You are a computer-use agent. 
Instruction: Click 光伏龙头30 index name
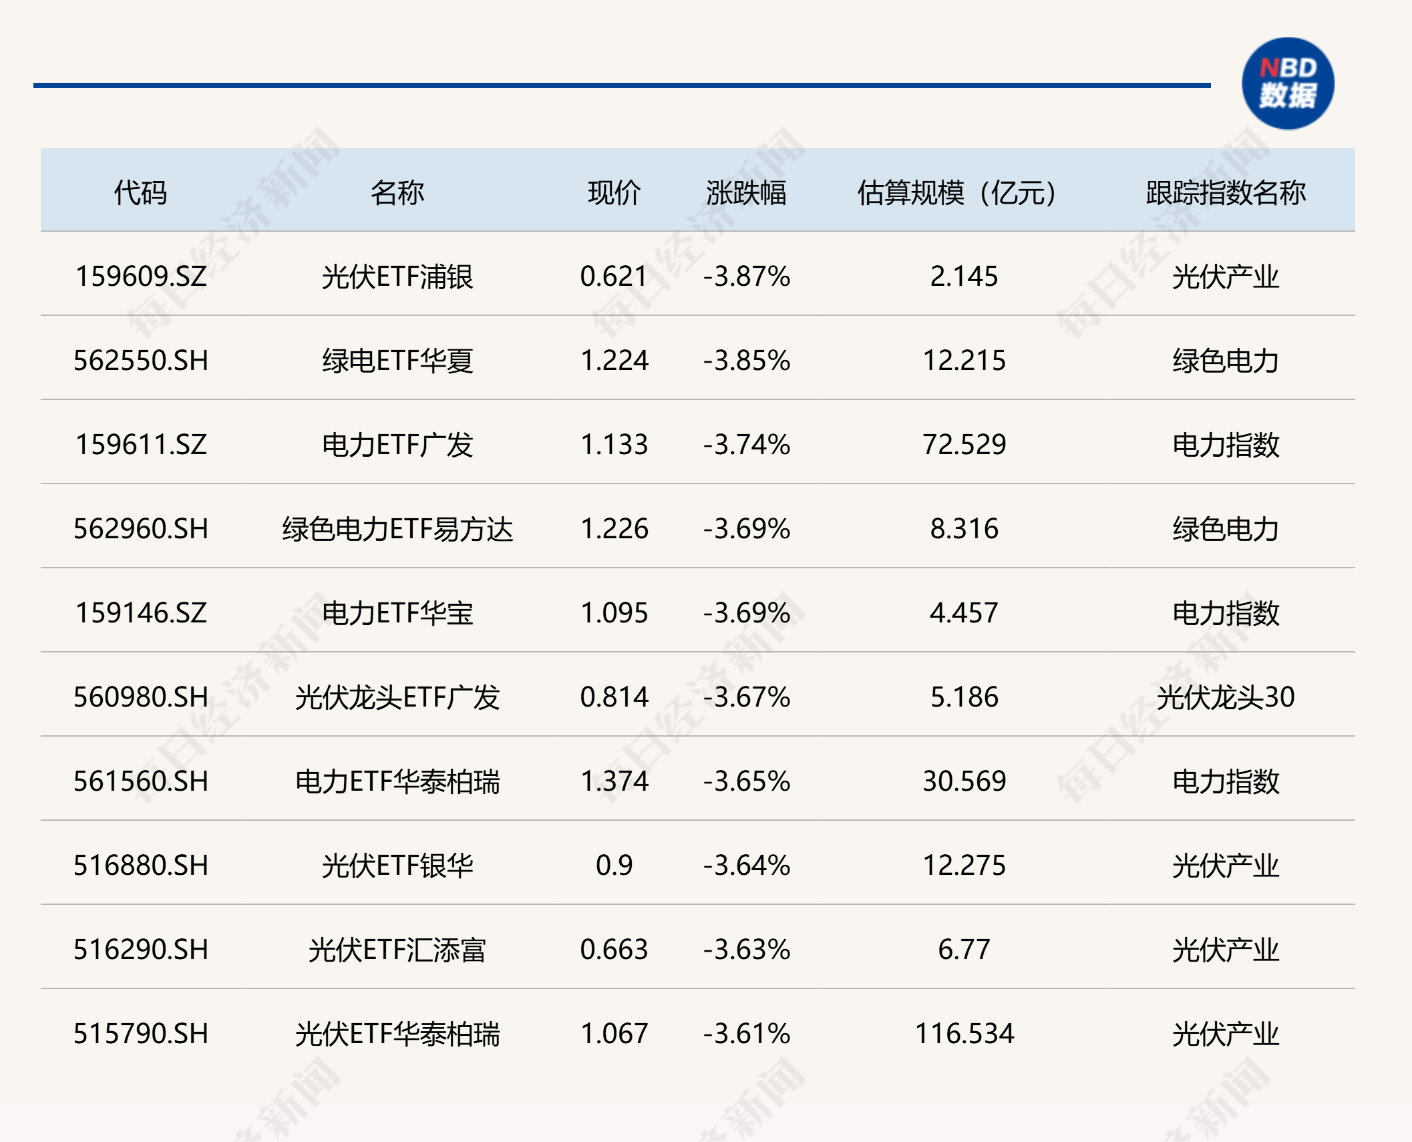click(1225, 697)
